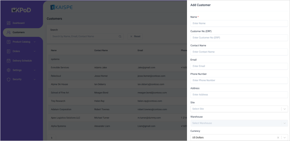Click Apex Logistics Solutions LLC name

(66, 117)
